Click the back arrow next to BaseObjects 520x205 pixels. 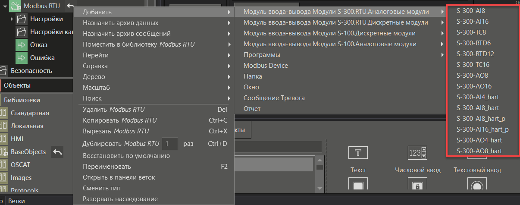click(57, 151)
